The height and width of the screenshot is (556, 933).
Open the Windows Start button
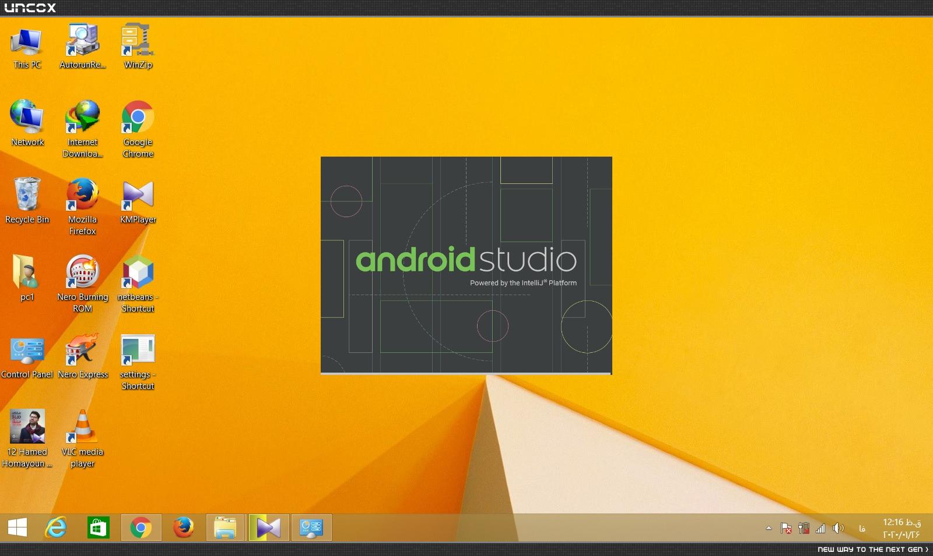(17, 528)
